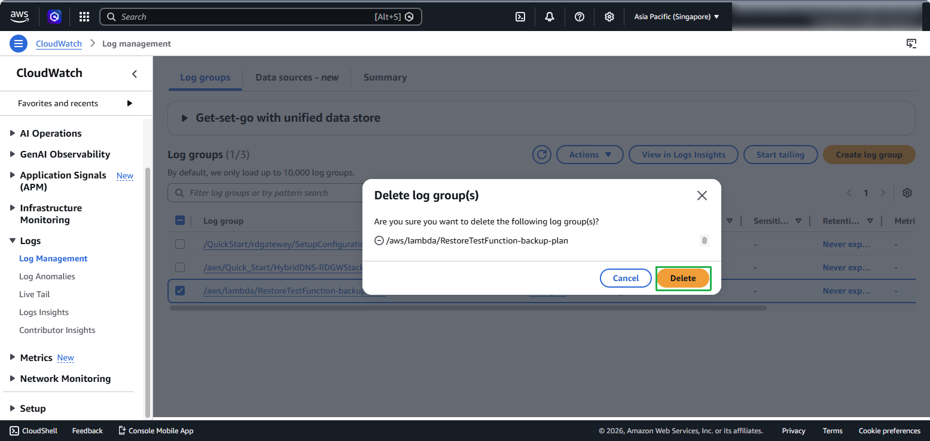Open the panel icon right of the breadcrumb
Screen dimensions: 930x441
[911, 44]
